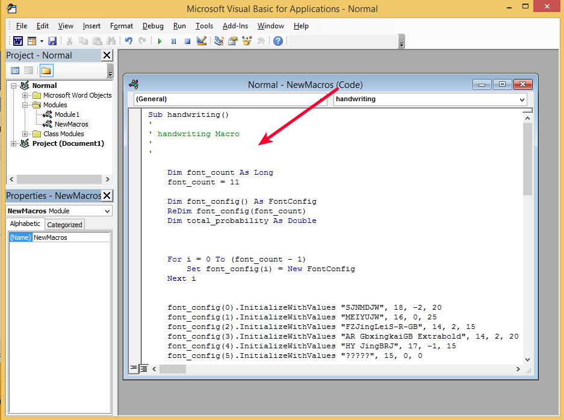The width and height of the screenshot is (564, 420).
Task: Toggle Folders view in Project panel
Action: (x=46, y=71)
